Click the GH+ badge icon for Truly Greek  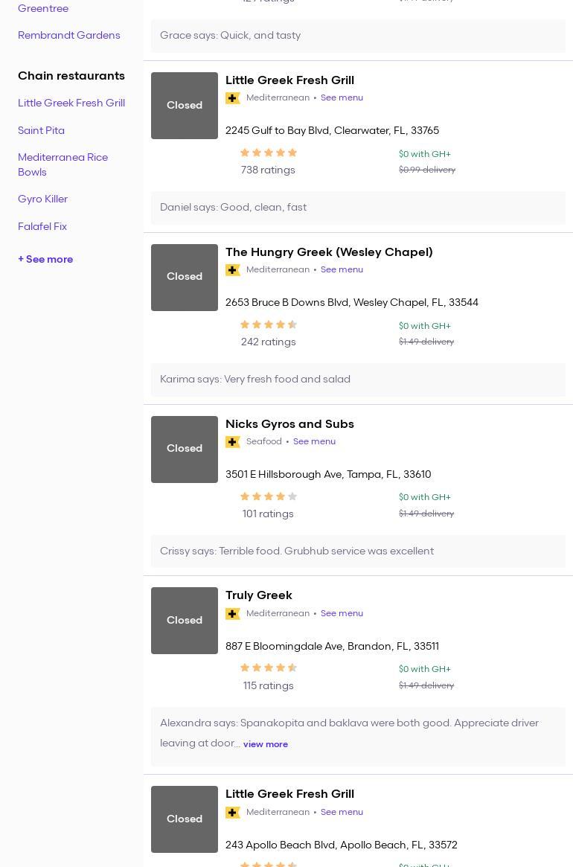point(233,614)
